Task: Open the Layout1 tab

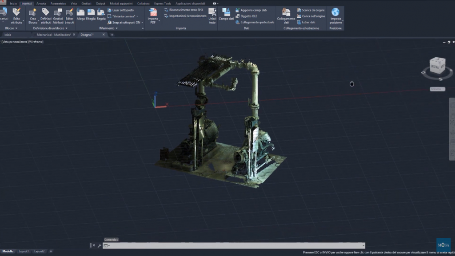Action: [24, 251]
